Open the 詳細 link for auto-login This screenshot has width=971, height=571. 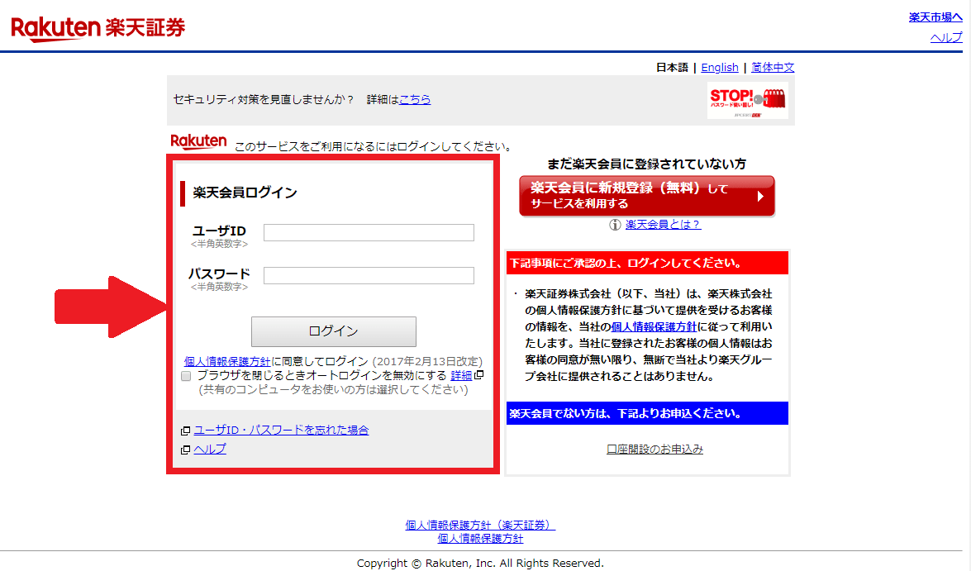coord(461,375)
